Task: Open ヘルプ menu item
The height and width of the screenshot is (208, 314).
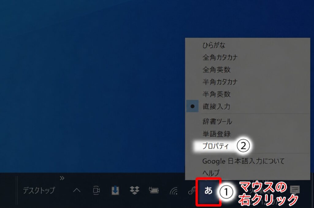Action: pos(248,173)
